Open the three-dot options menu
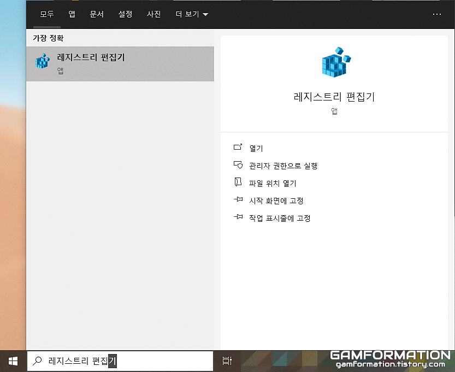Screen dimensions: 455x372 coord(437,14)
